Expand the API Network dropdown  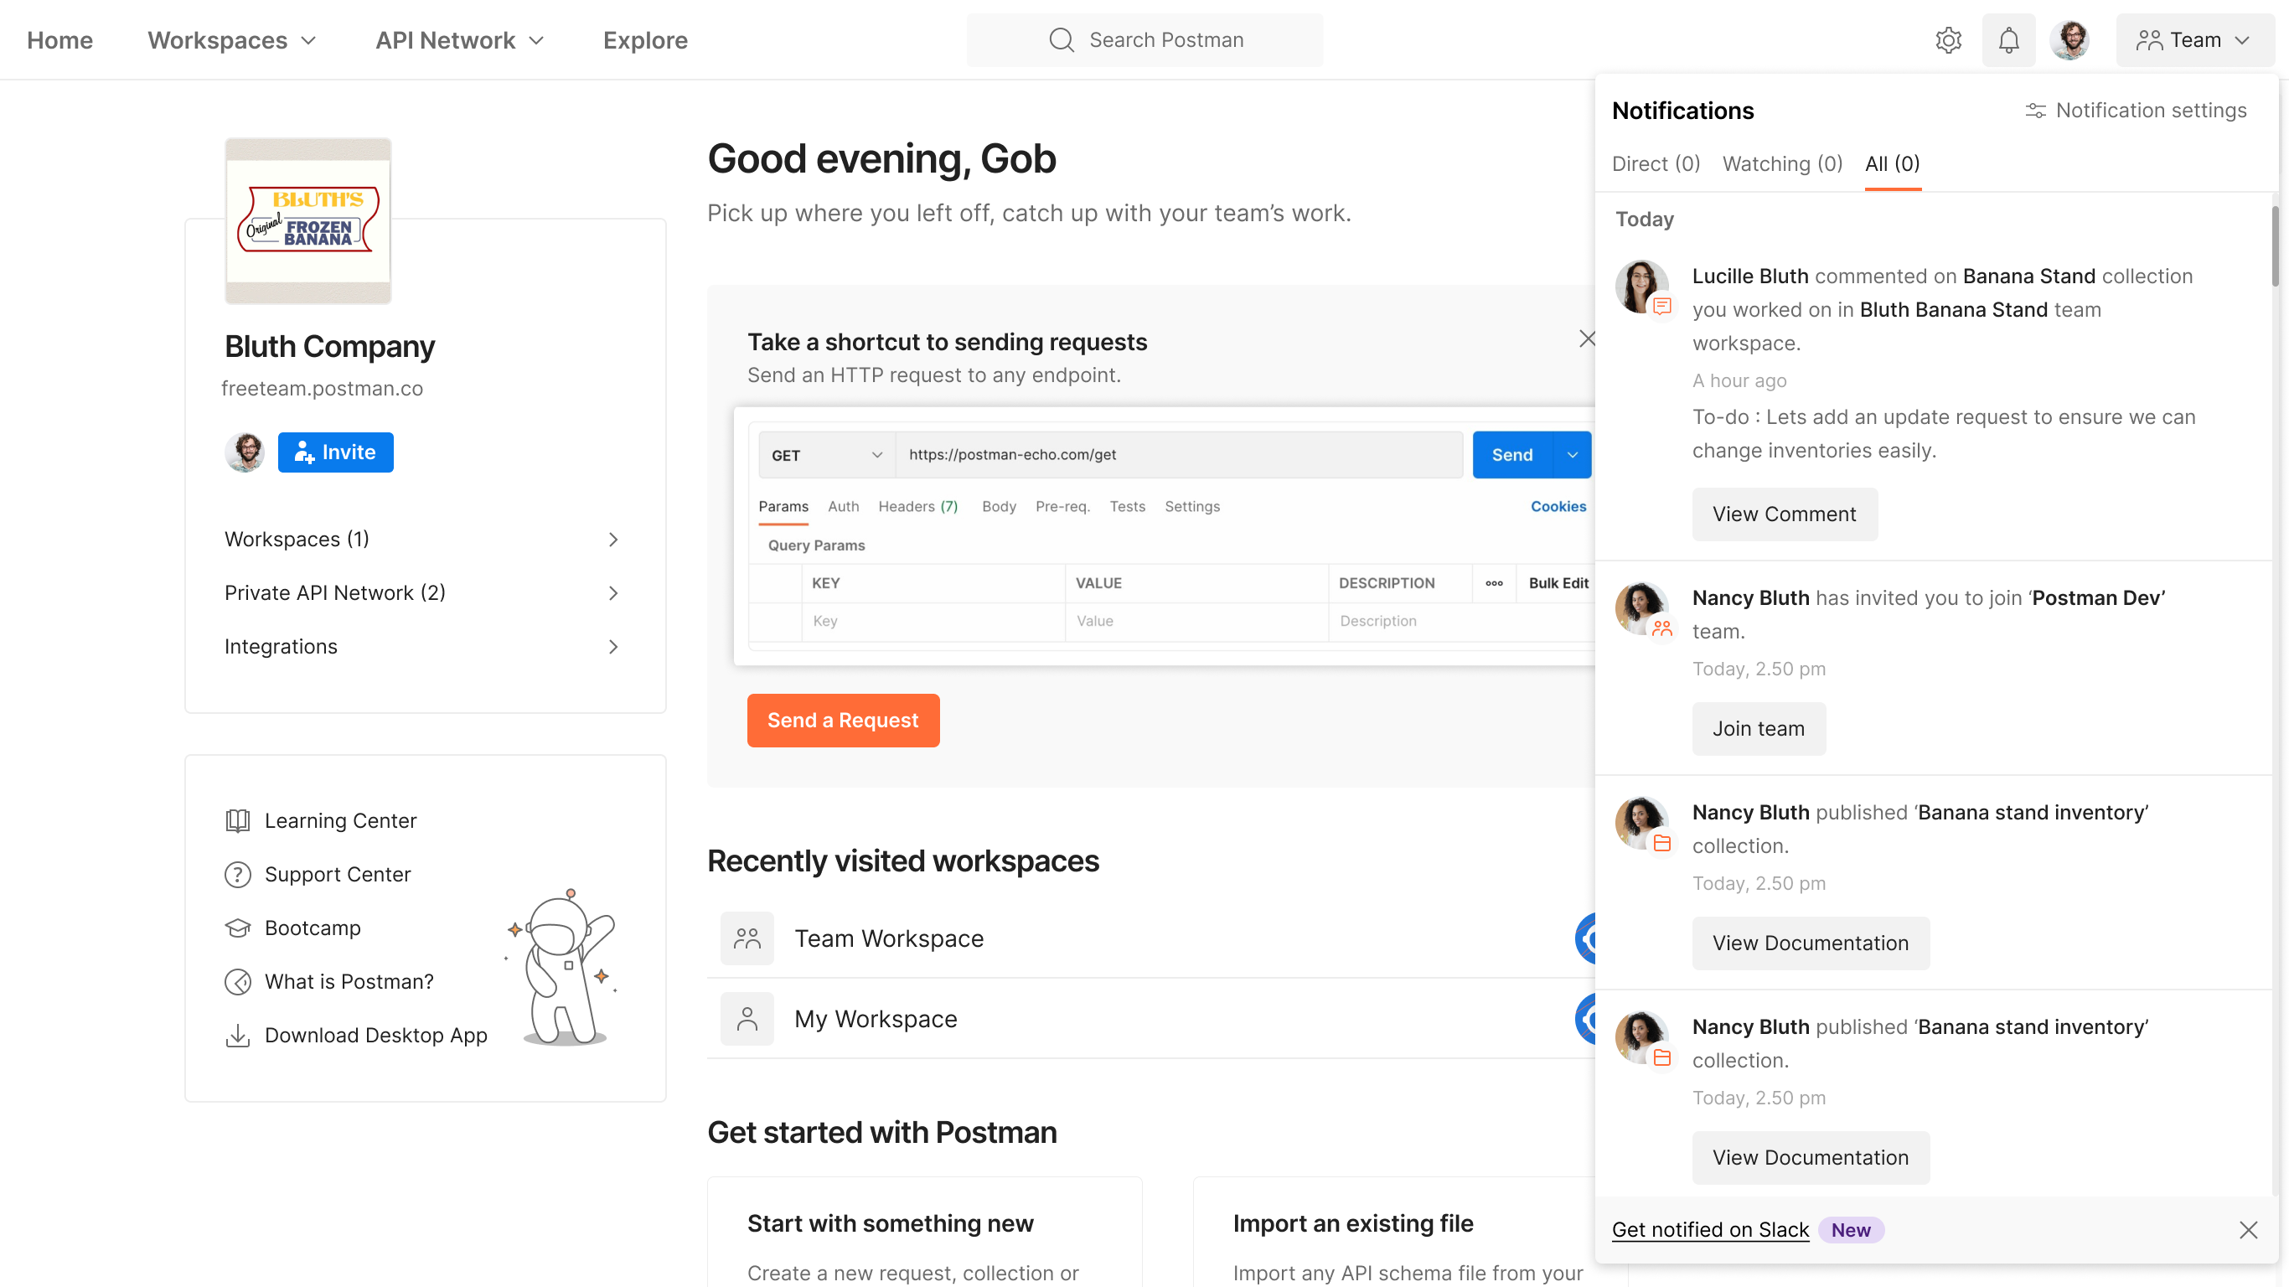click(459, 40)
